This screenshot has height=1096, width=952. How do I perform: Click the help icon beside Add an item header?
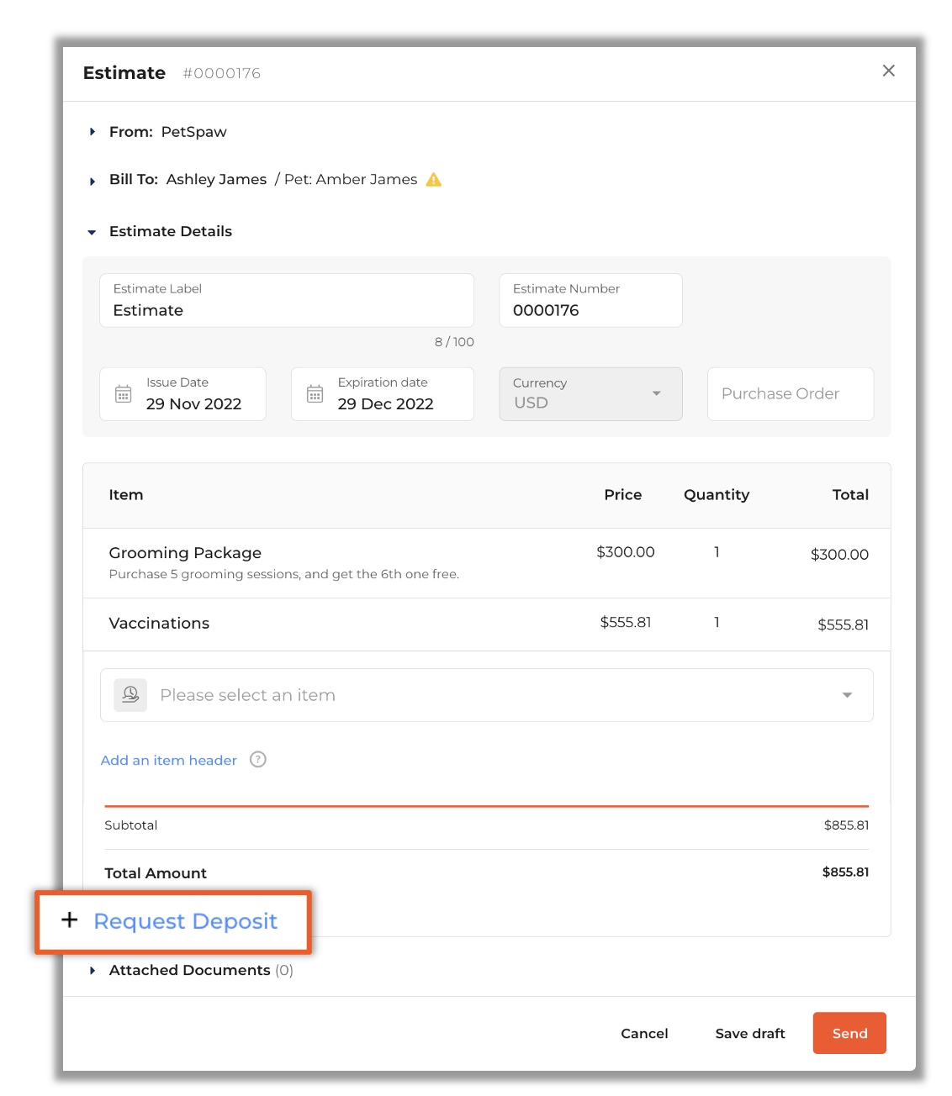tap(258, 759)
